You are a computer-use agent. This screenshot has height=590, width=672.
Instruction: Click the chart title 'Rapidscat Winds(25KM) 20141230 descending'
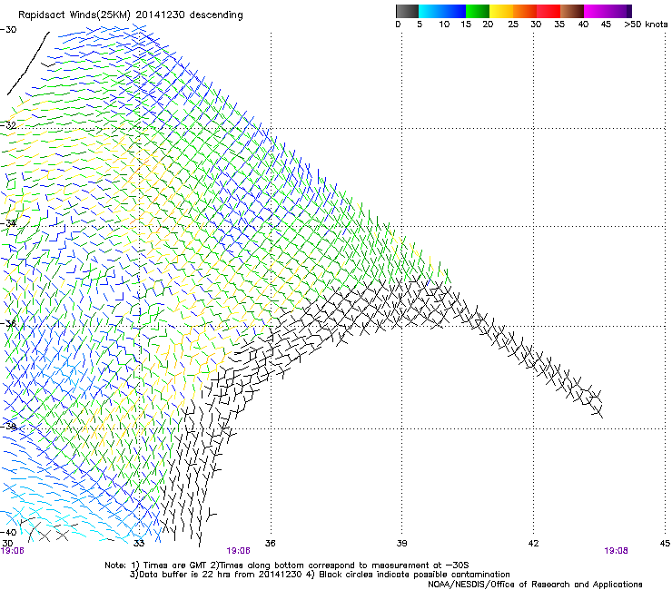click(x=131, y=15)
